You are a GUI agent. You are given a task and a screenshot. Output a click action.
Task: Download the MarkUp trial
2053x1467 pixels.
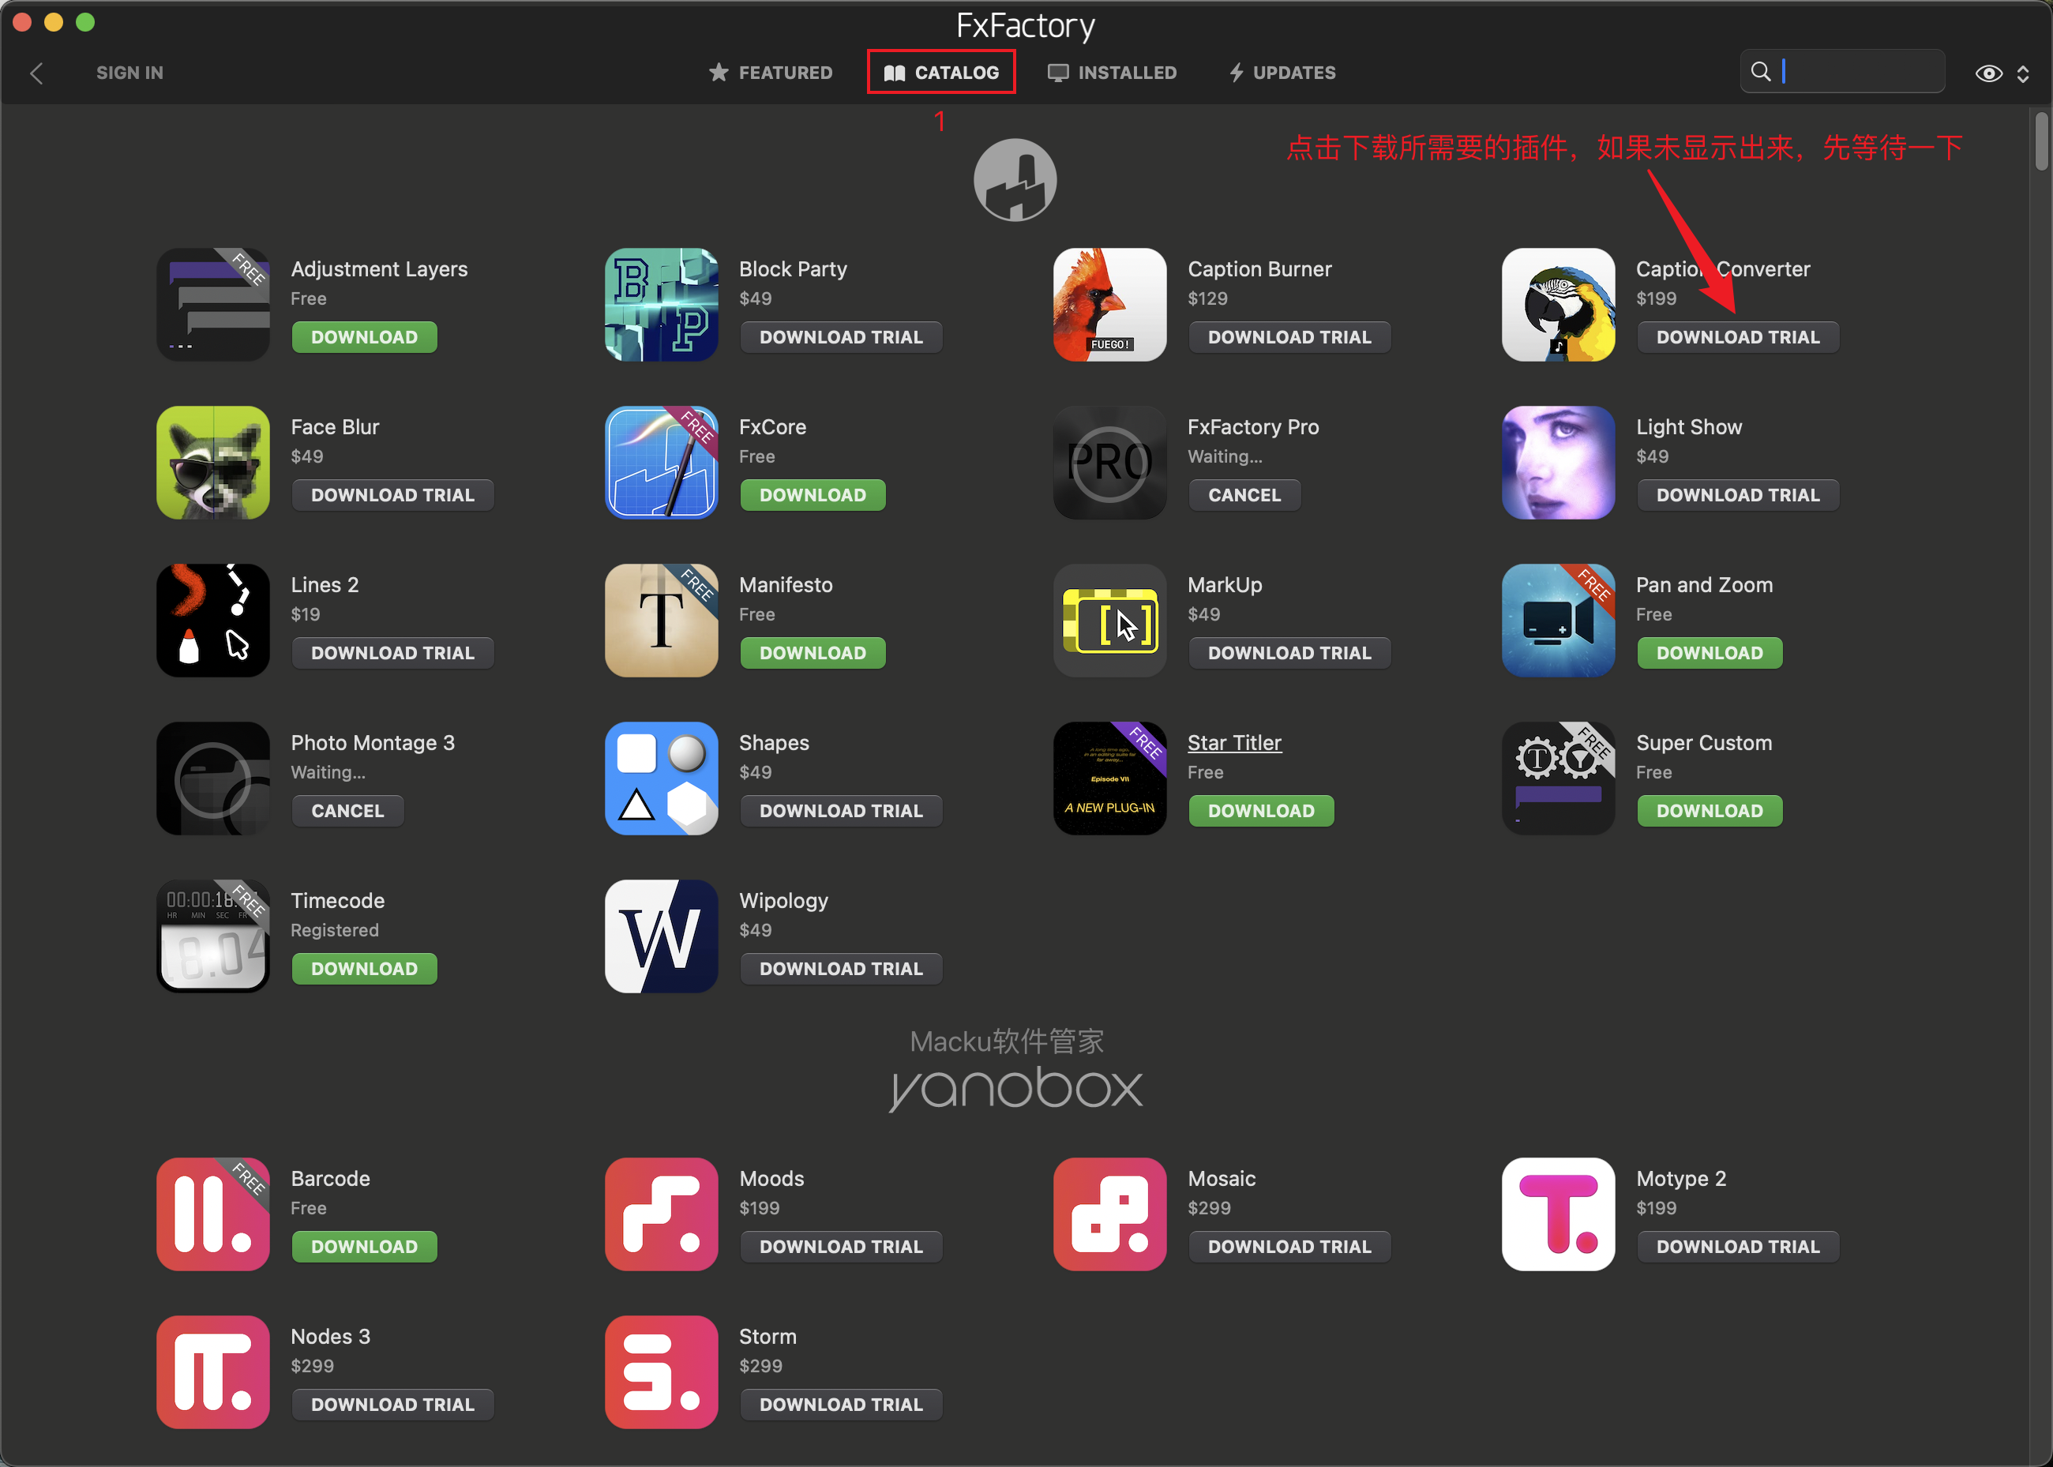[1289, 653]
